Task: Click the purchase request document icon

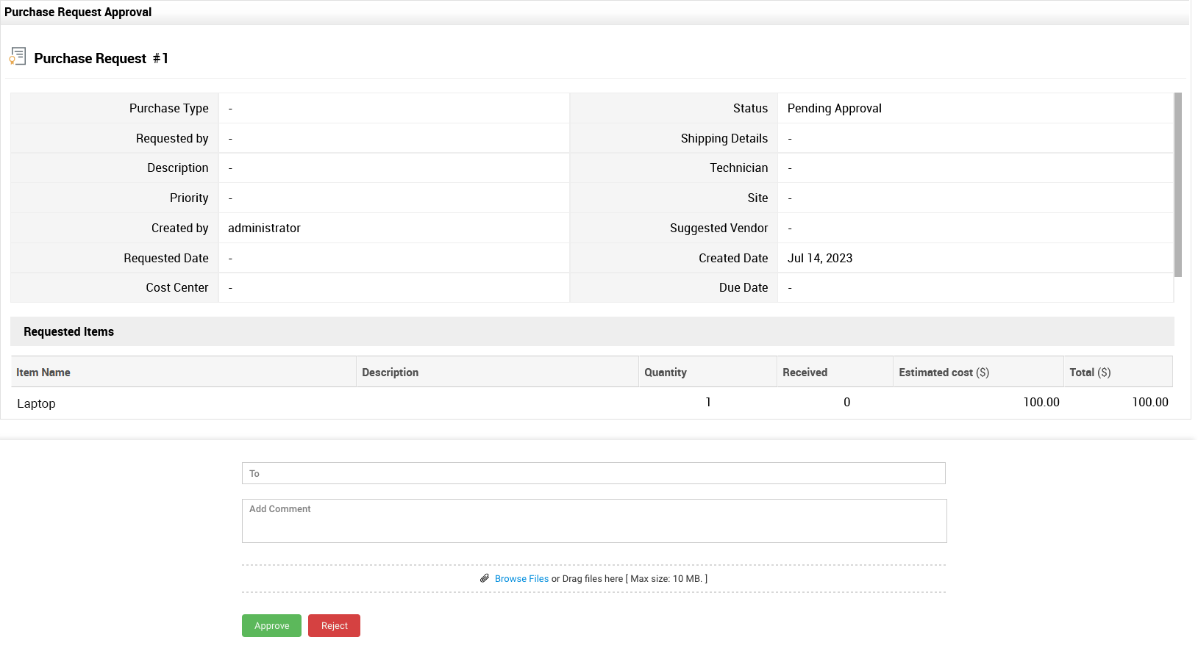Action: pyautogui.click(x=18, y=57)
